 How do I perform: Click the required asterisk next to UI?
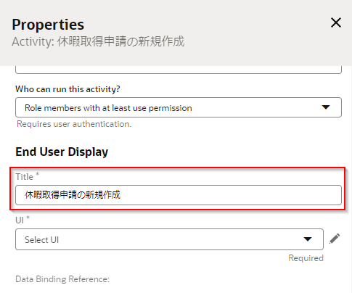pyautogui.click(x=28, y=218)
